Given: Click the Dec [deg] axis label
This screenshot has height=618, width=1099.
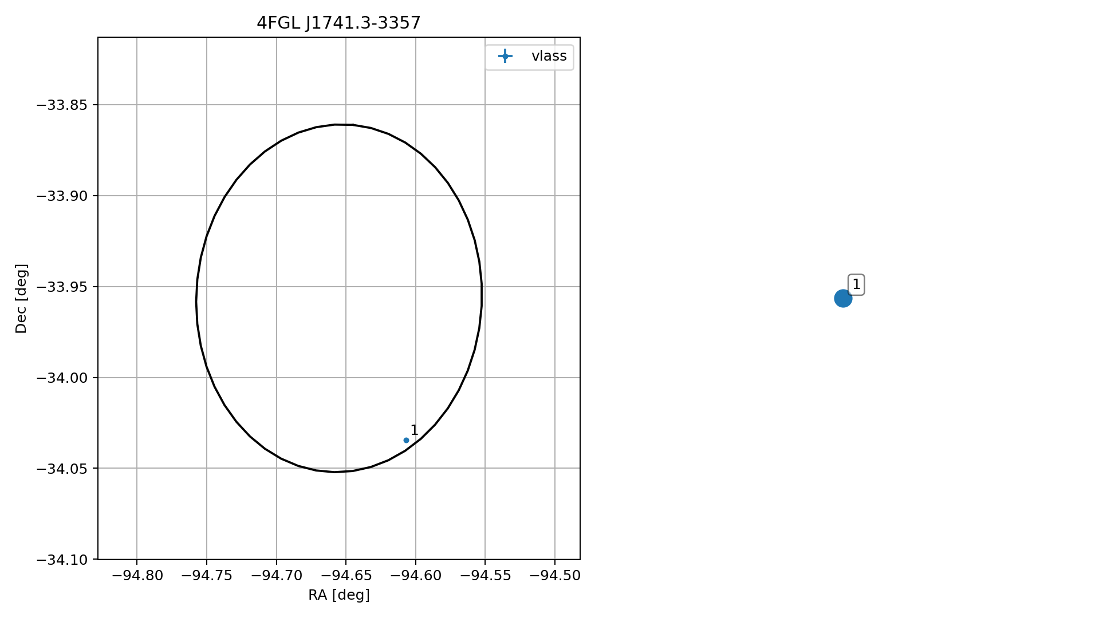Looking at the screenshot, I should (x=21, y=298).
